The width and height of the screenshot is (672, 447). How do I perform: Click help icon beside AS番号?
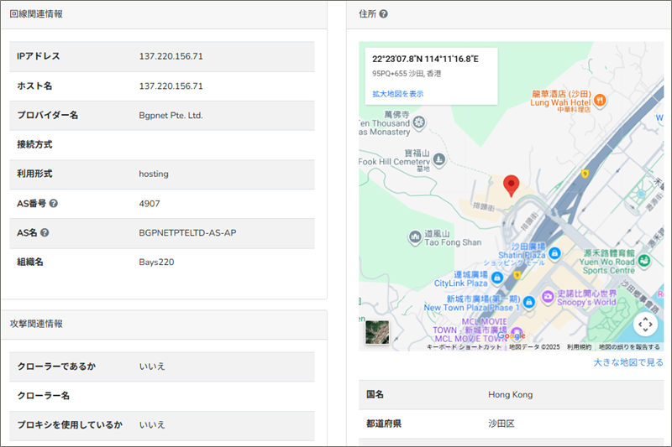pyautogui.click(x=54, y=204)
